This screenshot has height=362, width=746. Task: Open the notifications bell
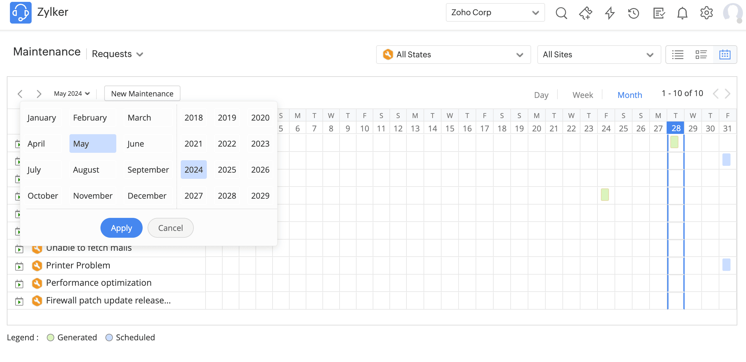(x=682, y=13)
